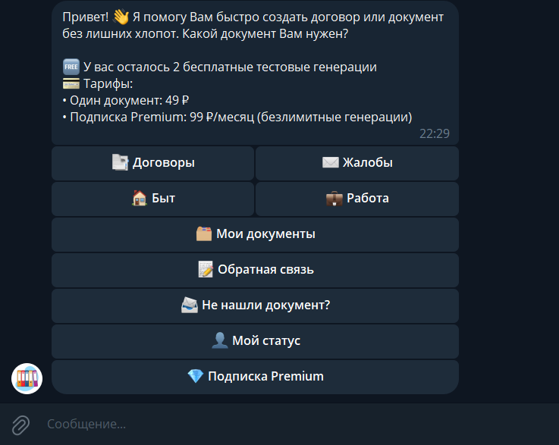Viewport: 559px width, 445px height.
Task: Click the folder icon on Мои документы
Action: [203, 233]
